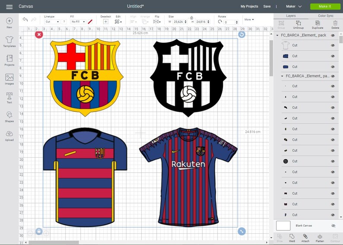Create a New project from sidebar
Image resolution: width=343 pixels, height=245 pixels.
[9, 23]
